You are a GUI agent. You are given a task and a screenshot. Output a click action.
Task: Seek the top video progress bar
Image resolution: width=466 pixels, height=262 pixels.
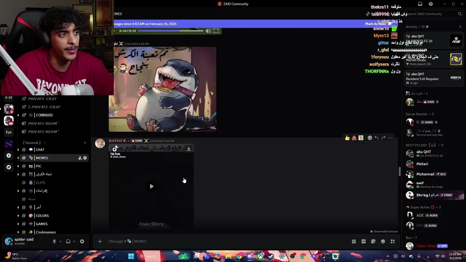pos(171,31)
